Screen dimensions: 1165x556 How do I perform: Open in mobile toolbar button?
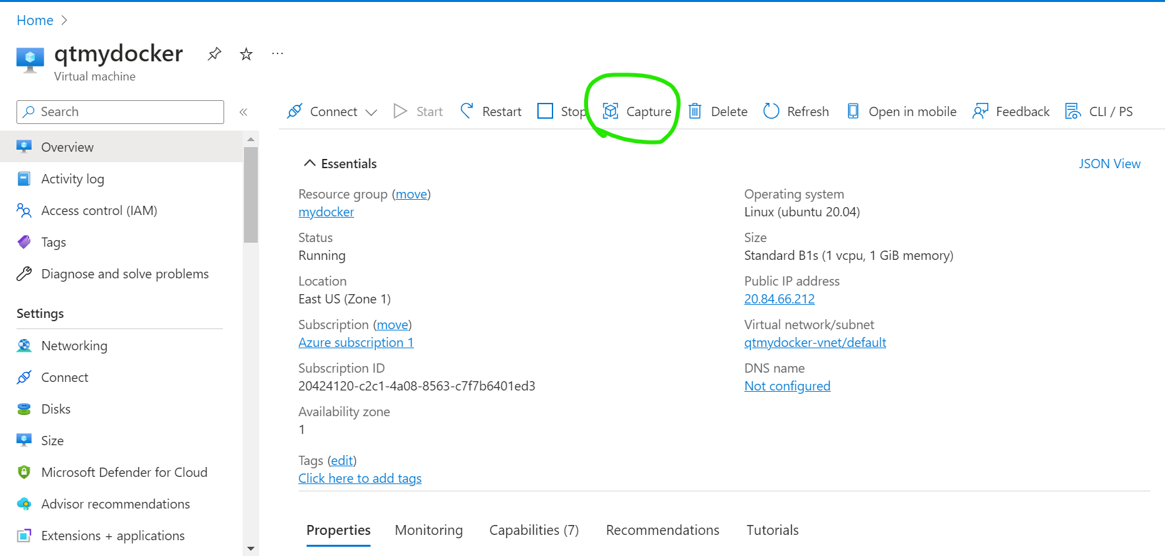901,111
